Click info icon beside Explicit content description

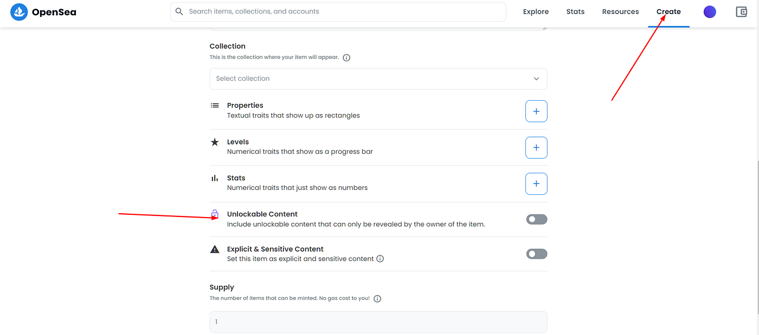click(x=380, y=259)
